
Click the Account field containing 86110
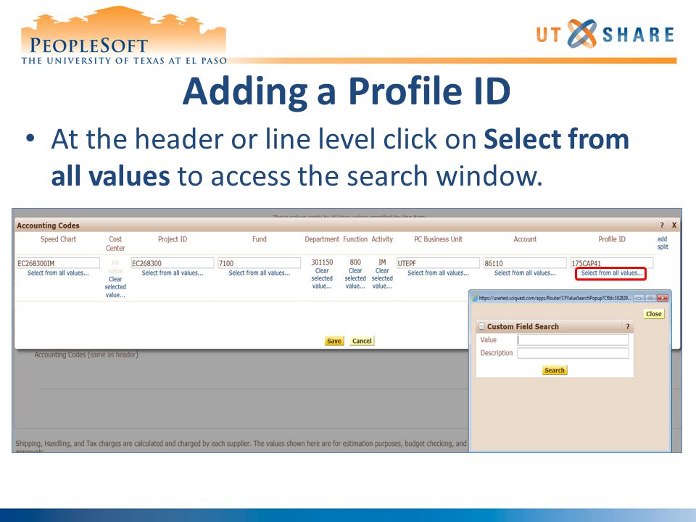pyautogui.click(x=525, y=262)
